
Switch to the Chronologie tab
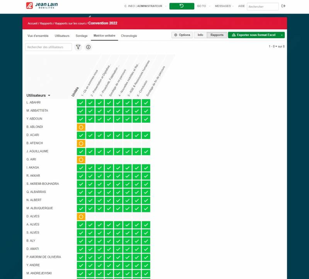(129, 36)
